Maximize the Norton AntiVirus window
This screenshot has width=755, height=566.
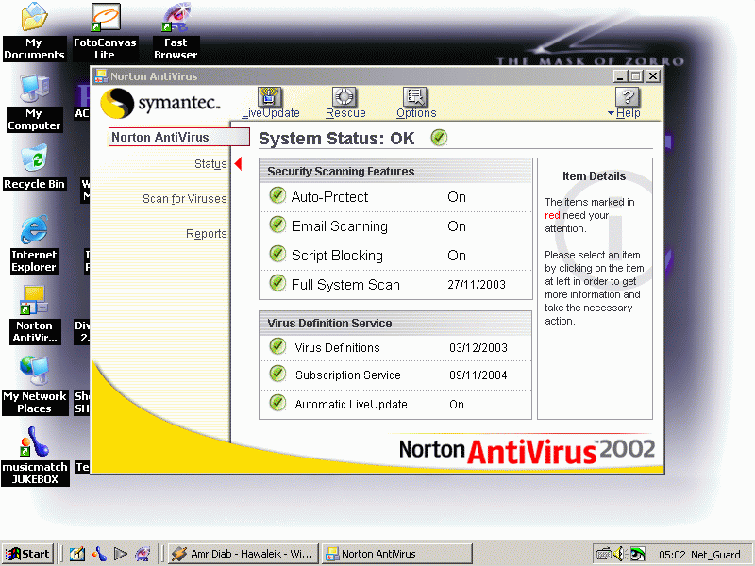636,76
